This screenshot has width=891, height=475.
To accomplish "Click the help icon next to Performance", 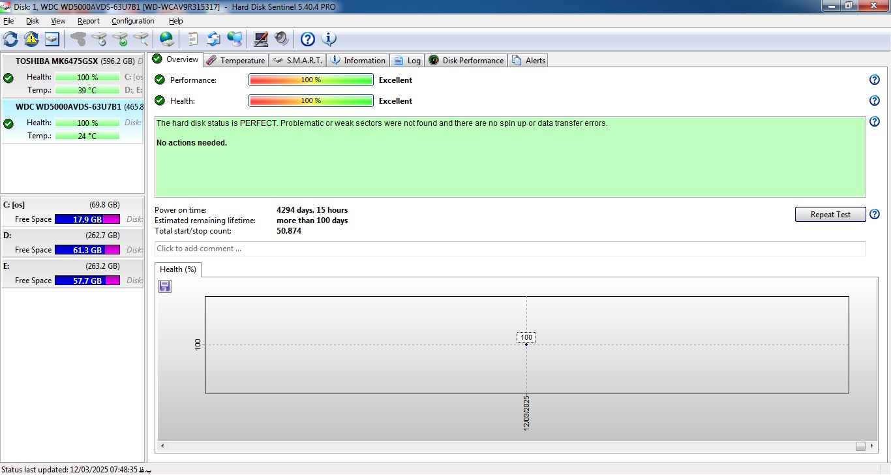I will pyautogui.click(x=875, y=80).
